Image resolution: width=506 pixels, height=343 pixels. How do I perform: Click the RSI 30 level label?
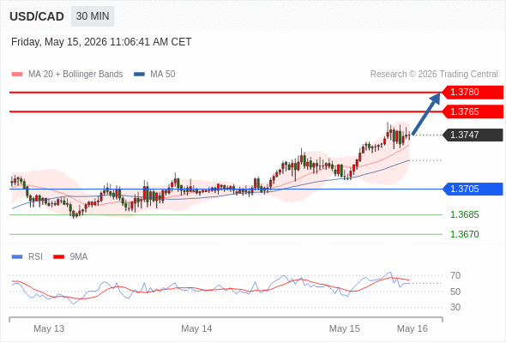455,307
